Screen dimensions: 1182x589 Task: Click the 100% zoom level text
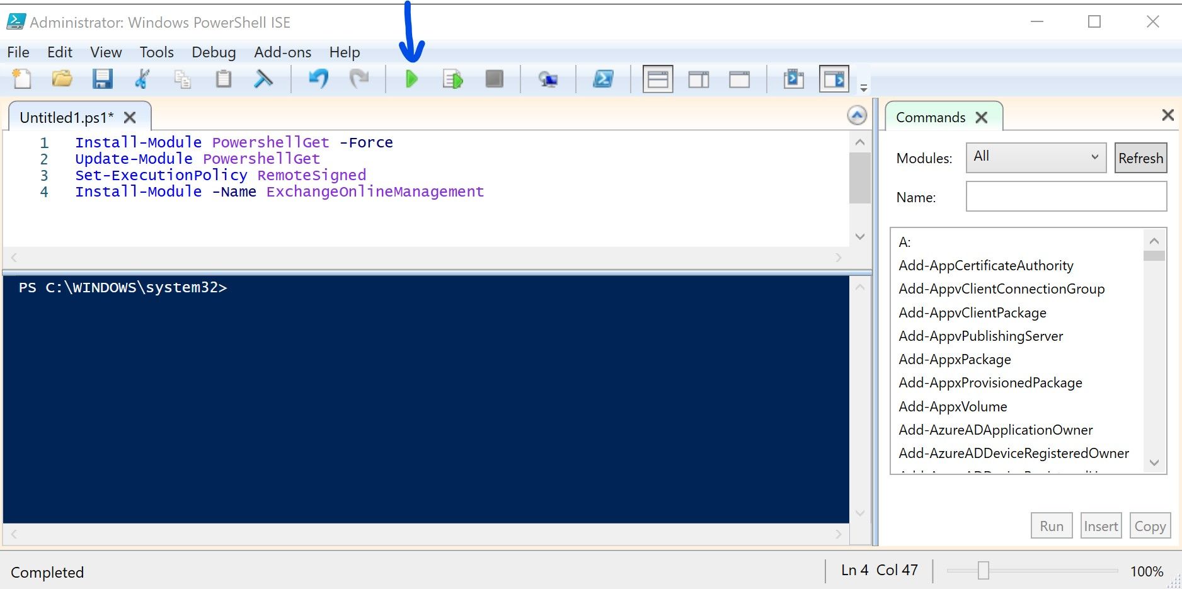click(1147, 571)
